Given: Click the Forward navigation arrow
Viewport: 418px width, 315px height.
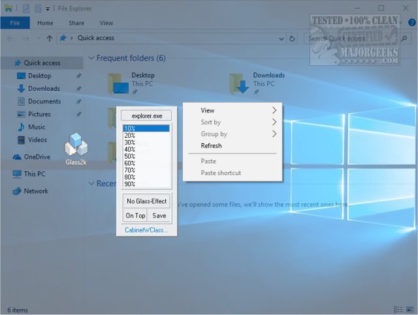Looking at the screenshot, I should point(26,39).
